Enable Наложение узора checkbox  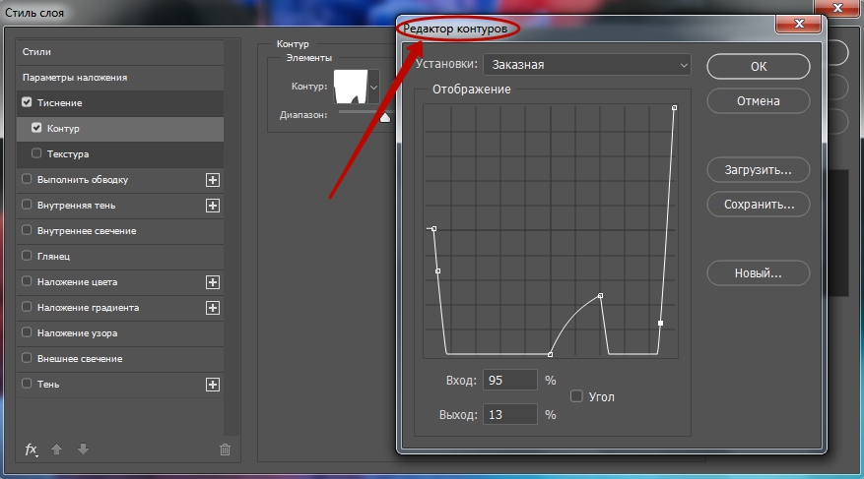coord(27,332)
